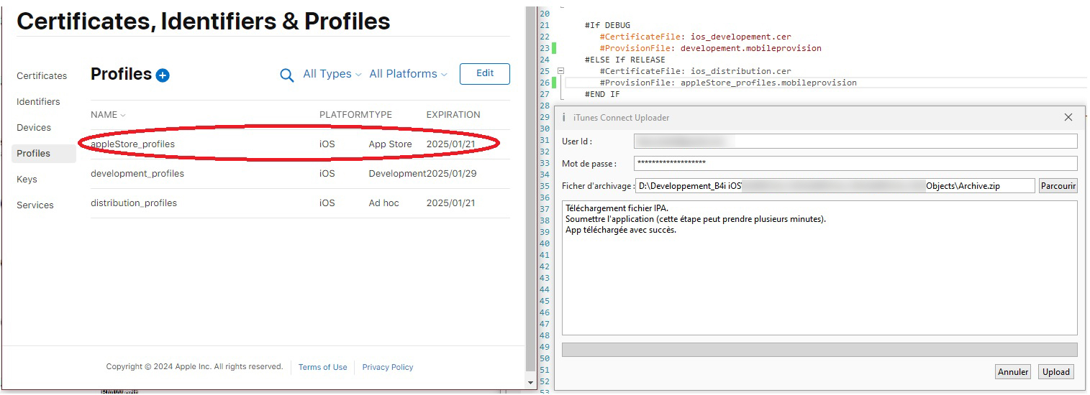Image resolution: width=1090 pixels, height=395 pixels.
Task: Click the Upload button
Action: [x=1056, y=372]
